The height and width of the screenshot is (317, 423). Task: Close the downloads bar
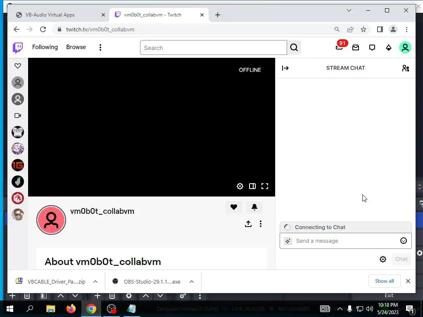pos(408,281)
